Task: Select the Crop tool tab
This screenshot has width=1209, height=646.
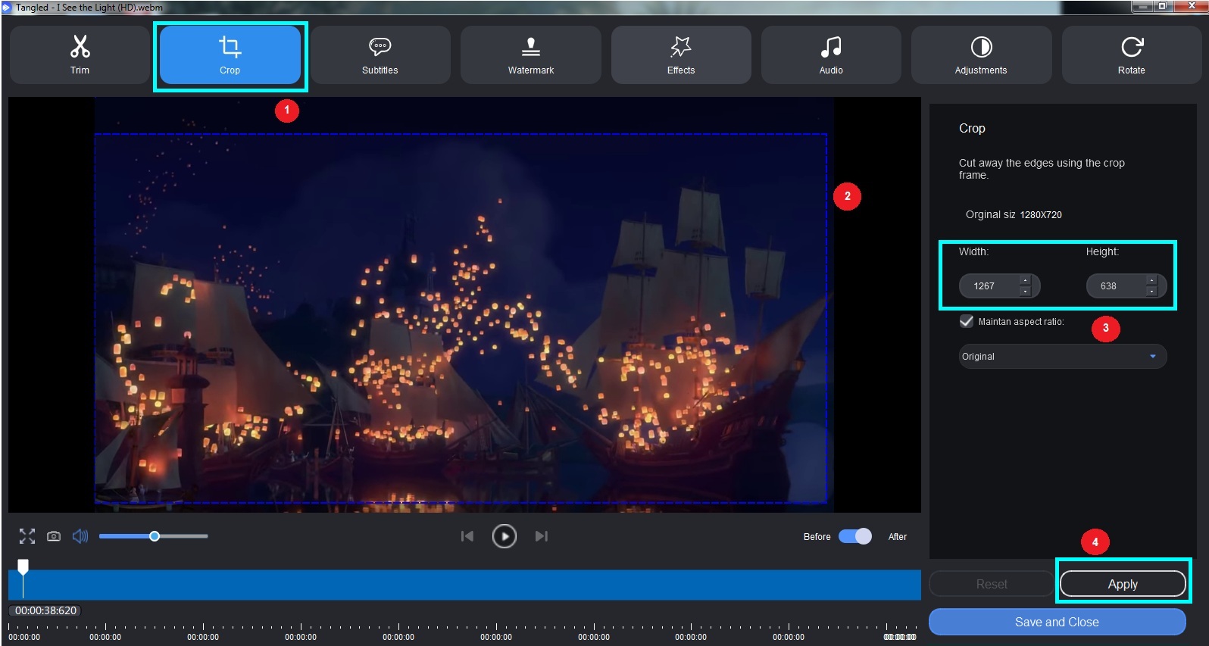Action: coord(230,55)
